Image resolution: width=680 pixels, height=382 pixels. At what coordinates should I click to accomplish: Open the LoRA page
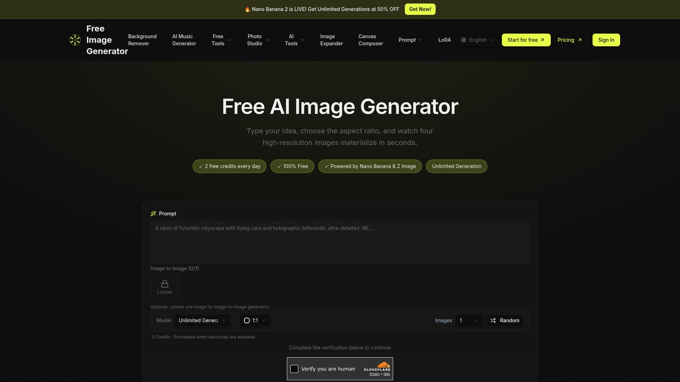pyautogui.click(x=445, y=40)
